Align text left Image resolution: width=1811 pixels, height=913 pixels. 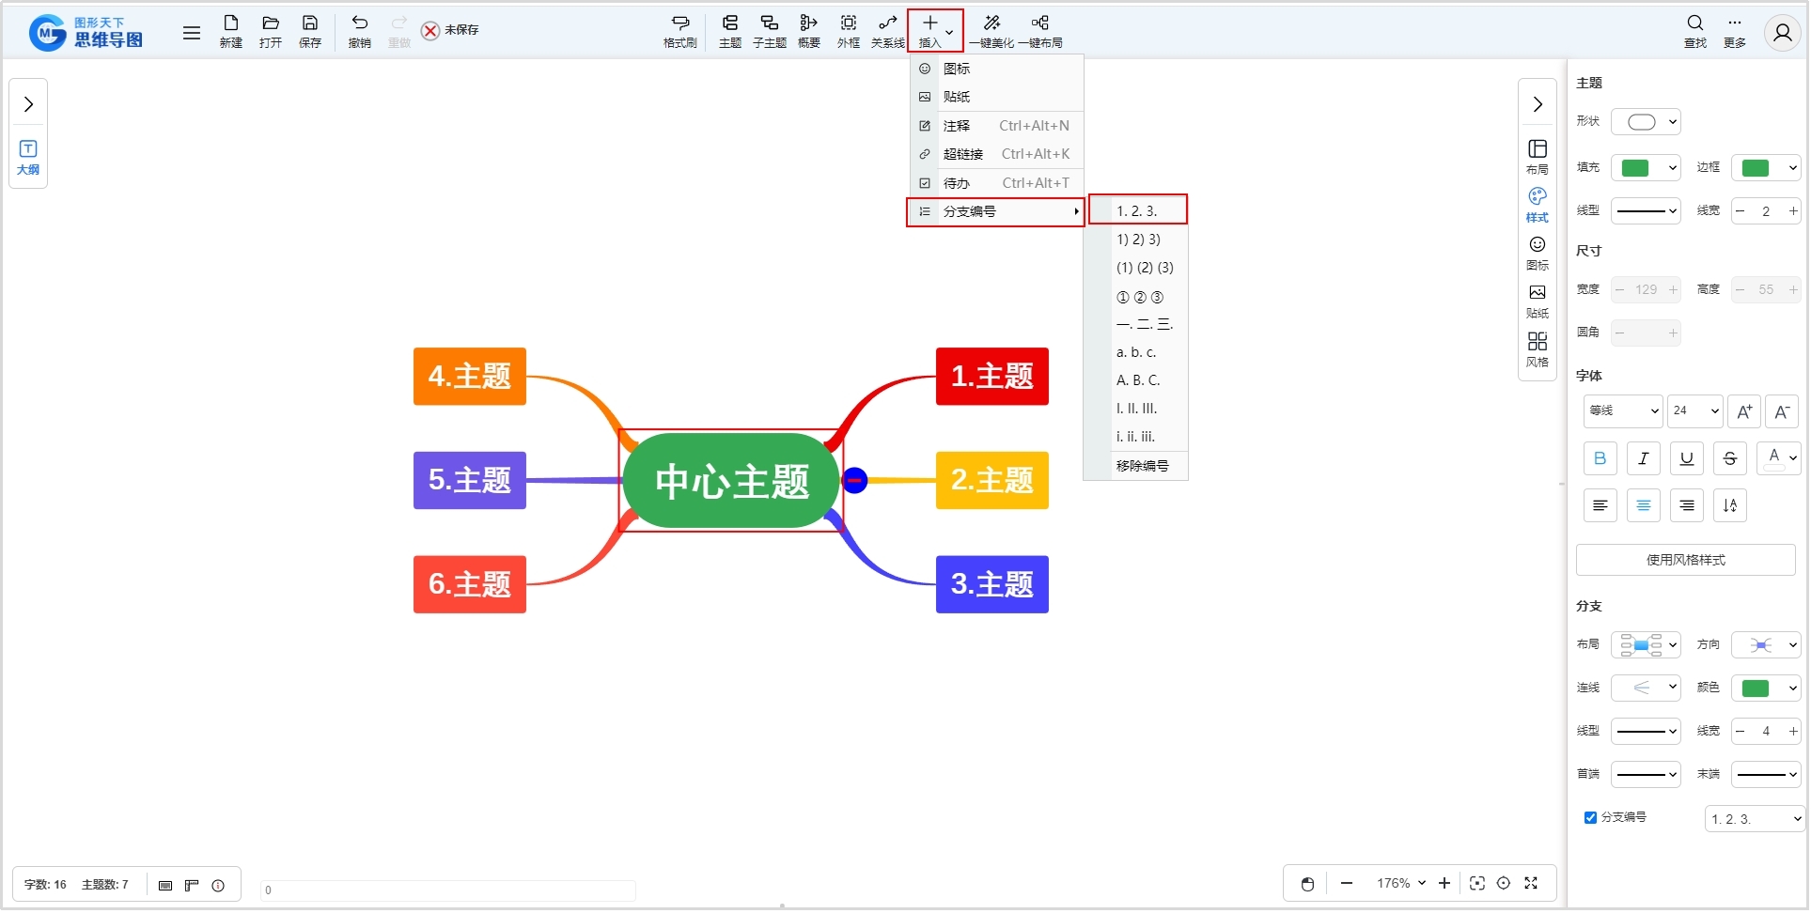(x=1600, y=505)
